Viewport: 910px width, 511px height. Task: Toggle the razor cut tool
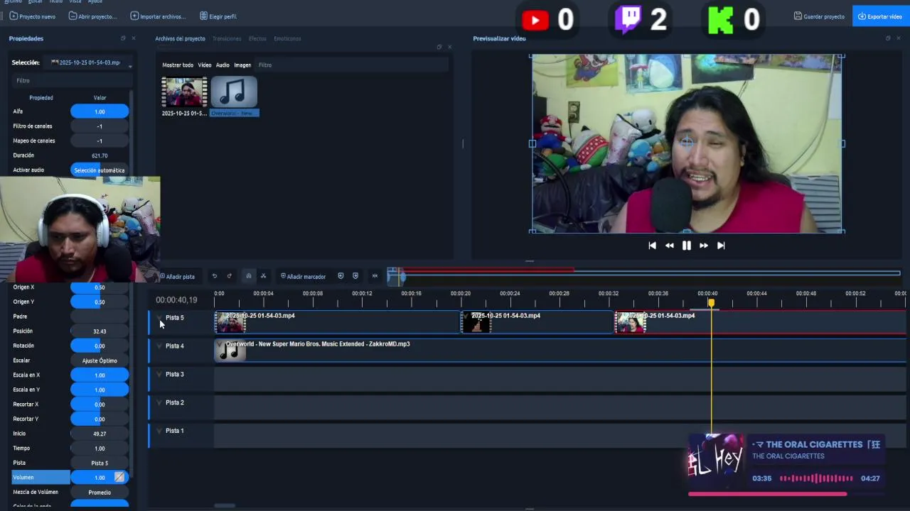(263, 276)
